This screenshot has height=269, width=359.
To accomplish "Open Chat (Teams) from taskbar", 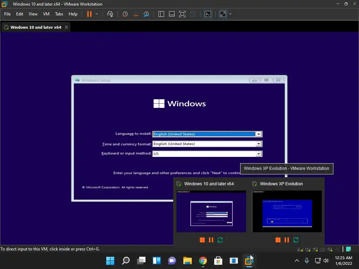I will click(172, 261).
